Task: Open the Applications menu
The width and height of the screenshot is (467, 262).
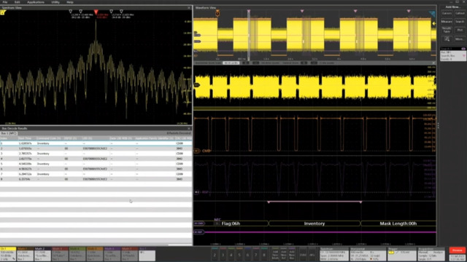Action: 36,2
